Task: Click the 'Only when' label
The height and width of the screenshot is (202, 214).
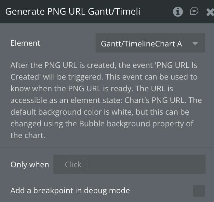Action: [30, 165]
